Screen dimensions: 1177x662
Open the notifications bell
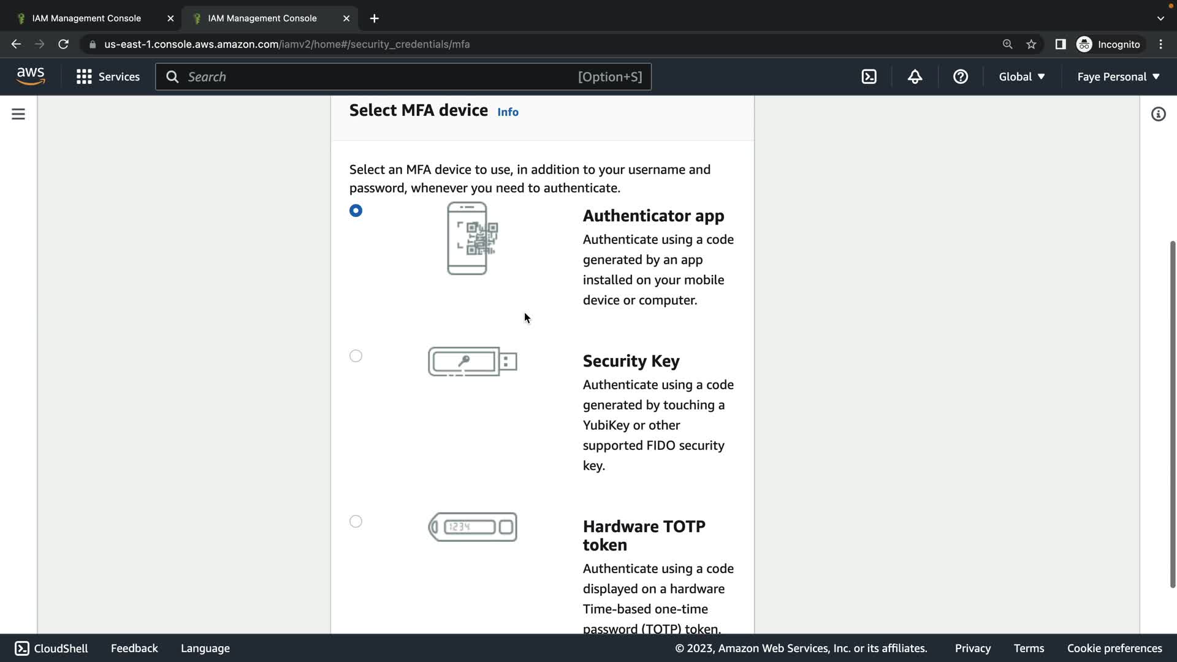tap(915, 77)
